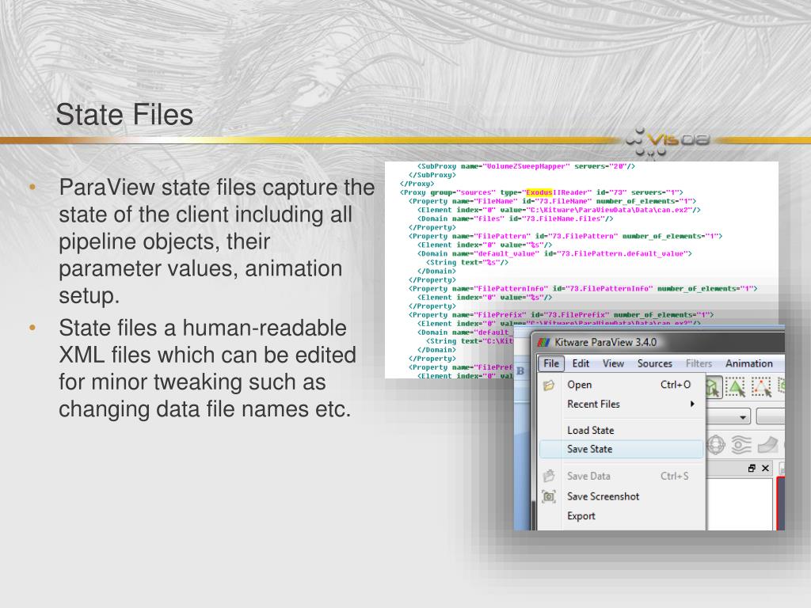The image size is (811, 608).
Task: Expand the Recent Files submenu
Action: click(x=623, y=405)
